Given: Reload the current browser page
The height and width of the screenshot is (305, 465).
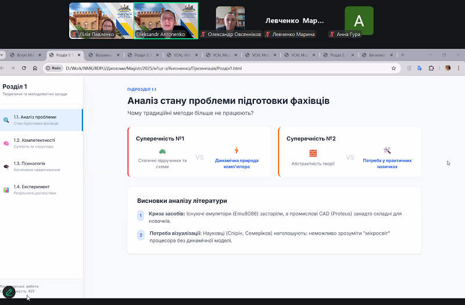Looking at the screenshot, I should coord(24,68).
